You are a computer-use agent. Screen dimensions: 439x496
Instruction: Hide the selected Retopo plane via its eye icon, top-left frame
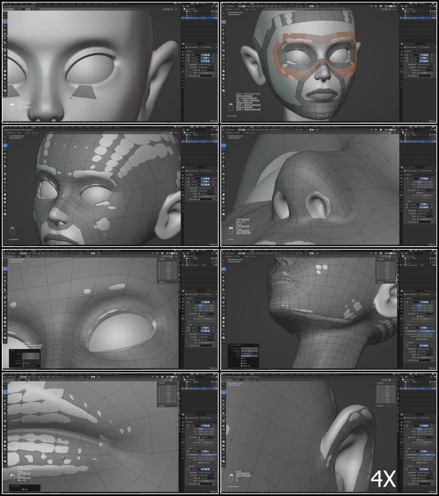pyautogui.click(x=214, y=17)
